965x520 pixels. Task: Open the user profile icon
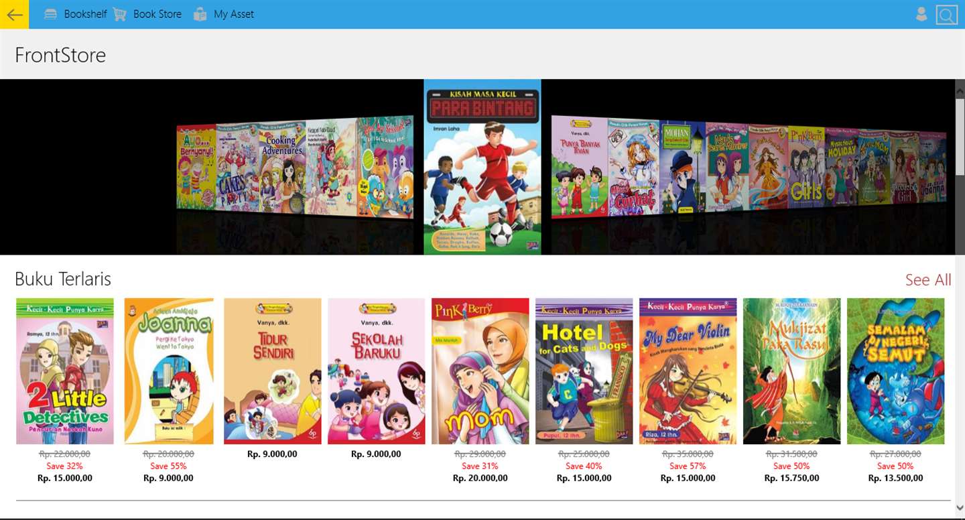point(921,14)
